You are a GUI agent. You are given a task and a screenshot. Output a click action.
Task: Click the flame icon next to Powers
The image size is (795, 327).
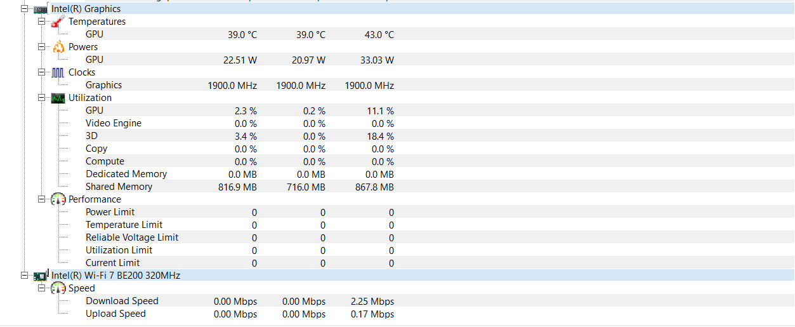click(x=58, y=47)
